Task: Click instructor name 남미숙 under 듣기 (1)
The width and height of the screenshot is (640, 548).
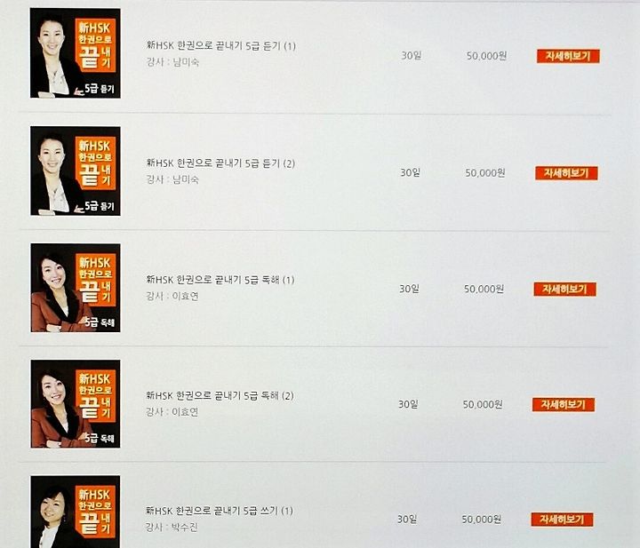Action: coord(186,62)
